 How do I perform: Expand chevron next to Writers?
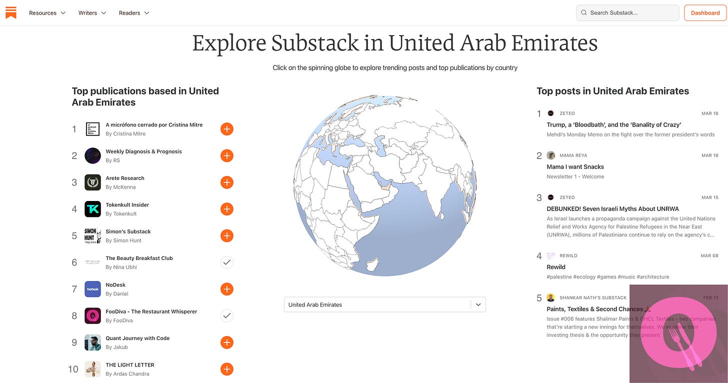[x=103, y=13]
